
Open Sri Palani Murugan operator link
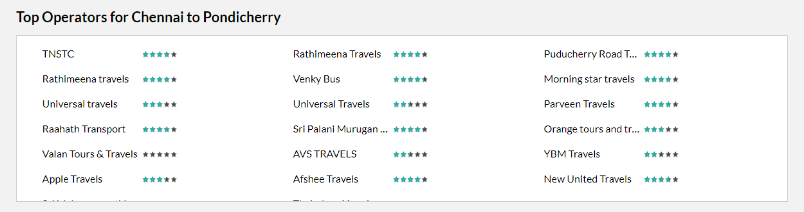pos(340,129)
